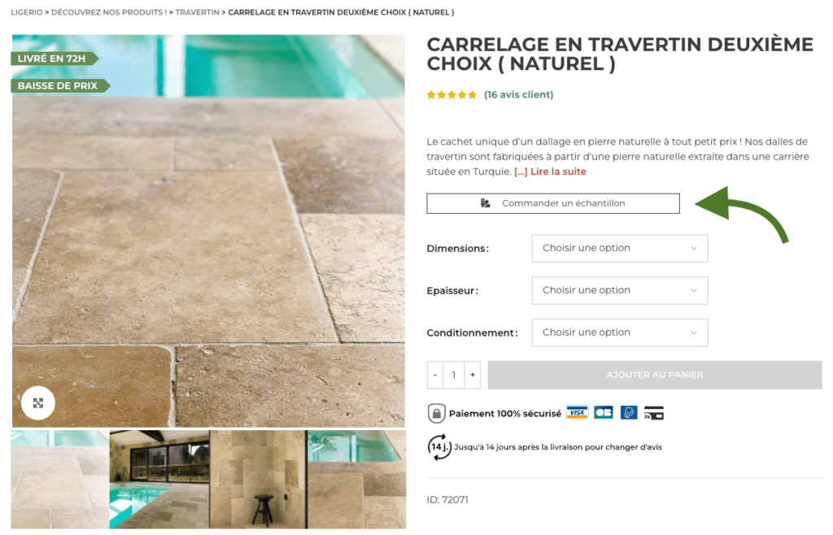This screenshot has height=535, width=833.
Task: Click the PayPal payment icon
Action: 629,413
